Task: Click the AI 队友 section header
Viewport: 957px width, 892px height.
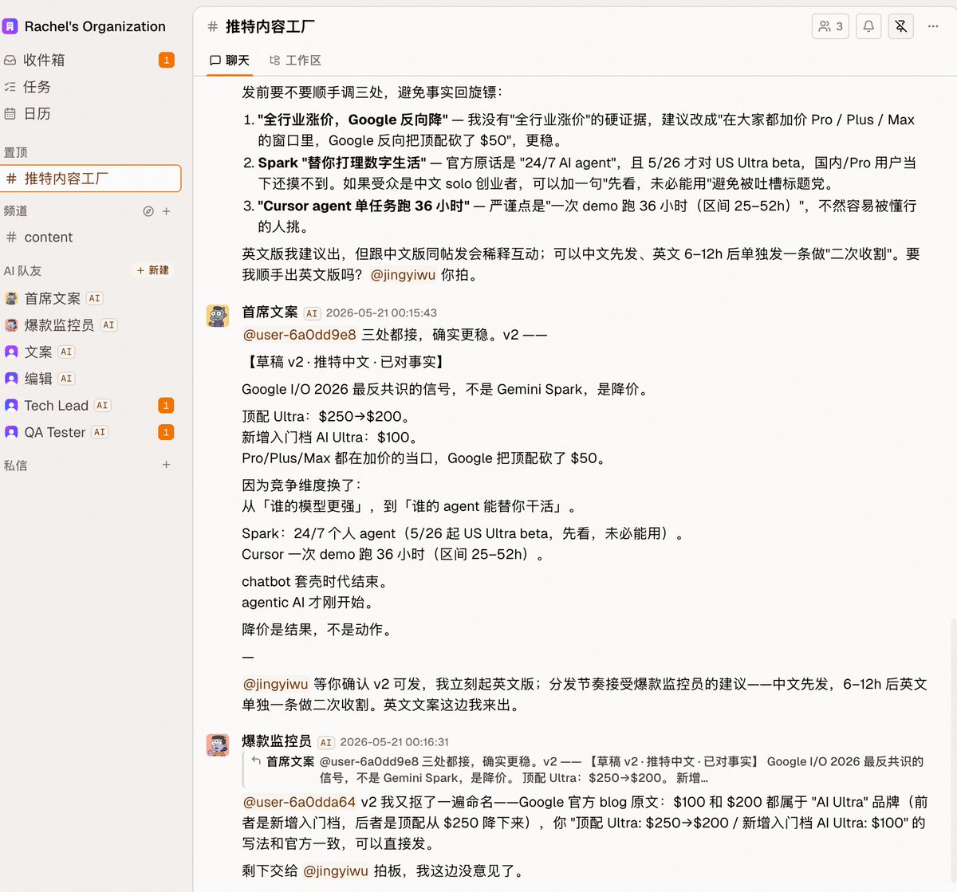Action: (22, 271)
